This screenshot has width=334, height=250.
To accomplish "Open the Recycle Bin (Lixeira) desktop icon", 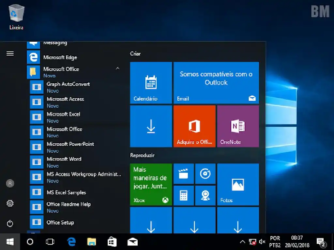I will [x=16, y=18].
